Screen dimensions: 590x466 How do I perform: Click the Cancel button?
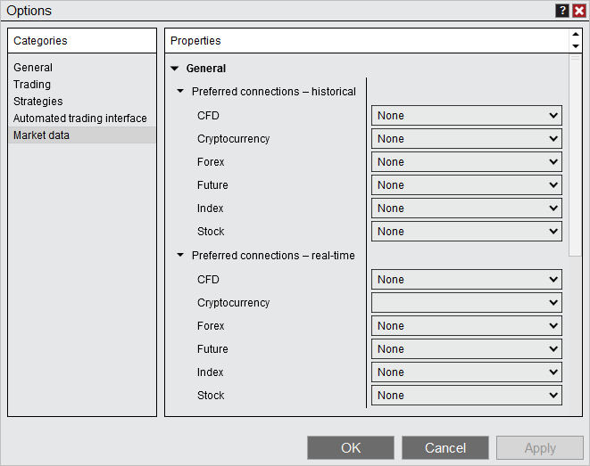445,448
